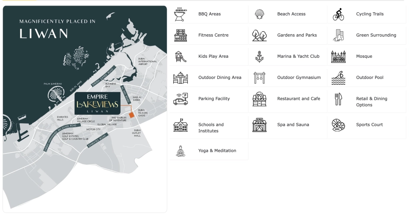Click the Beach Access shell icon
This screenshot has width=409, height=214.
click(259, 14)
